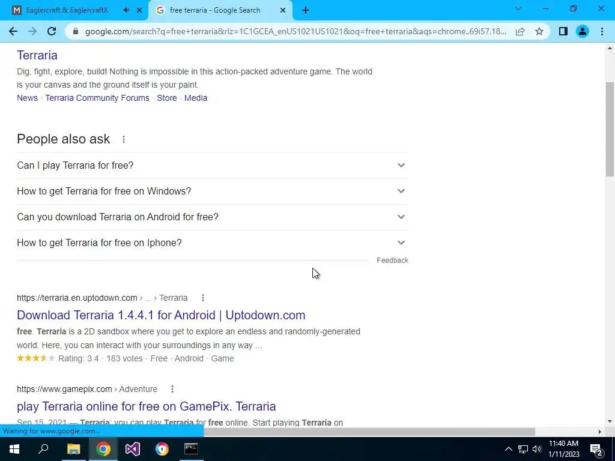Expand 'How to get Terraria for free on Windows?'

click(x=213, y=191)
